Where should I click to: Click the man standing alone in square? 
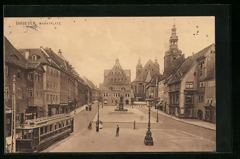117,131
